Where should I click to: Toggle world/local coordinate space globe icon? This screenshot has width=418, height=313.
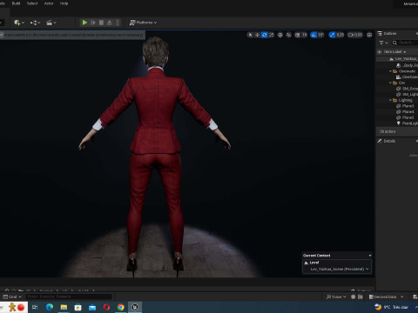pyautogui.click(x=280, y=35)
